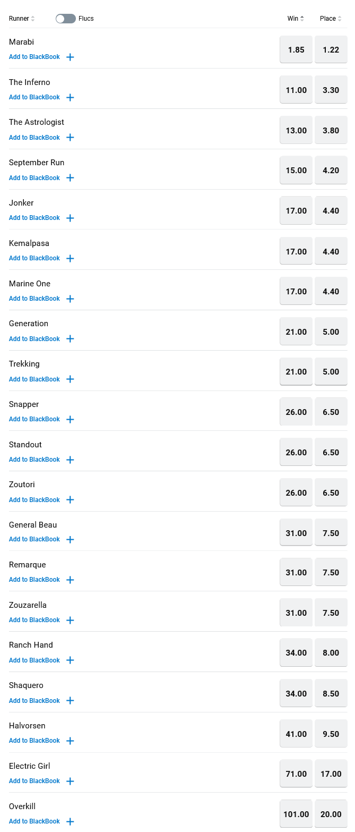Add Snapper to BlackBook link
The height and width of the screenshot is (832, 355).
tap(34, 419)
